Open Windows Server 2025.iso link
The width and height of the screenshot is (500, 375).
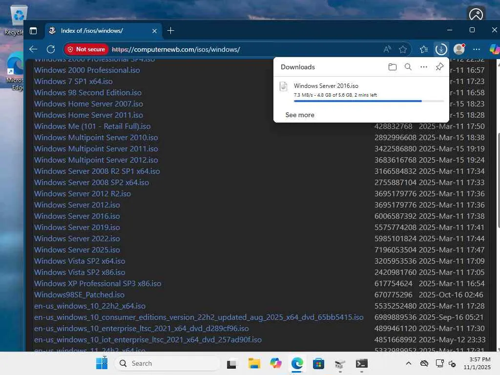coord(77,250)
